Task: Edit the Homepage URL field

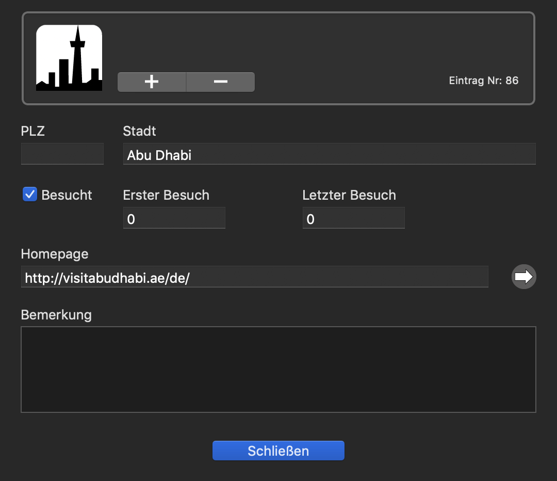Action: [x=254, y=277]
